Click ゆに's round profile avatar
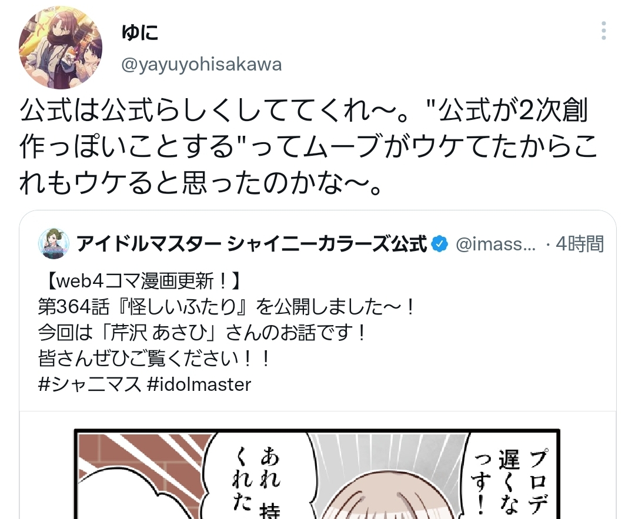 tap(61, 48)
